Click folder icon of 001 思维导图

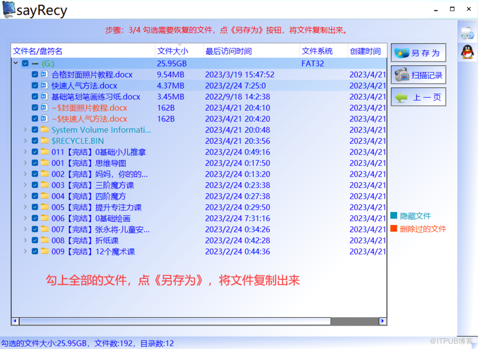pyautogui.click(x=45, y=163)
